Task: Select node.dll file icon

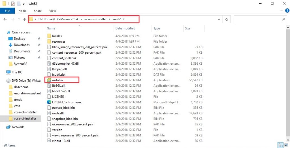Action: [x=49, y=113]
